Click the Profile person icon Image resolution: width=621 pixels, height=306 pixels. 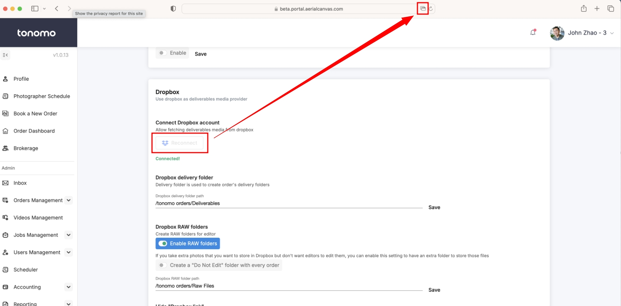[5, 79]
